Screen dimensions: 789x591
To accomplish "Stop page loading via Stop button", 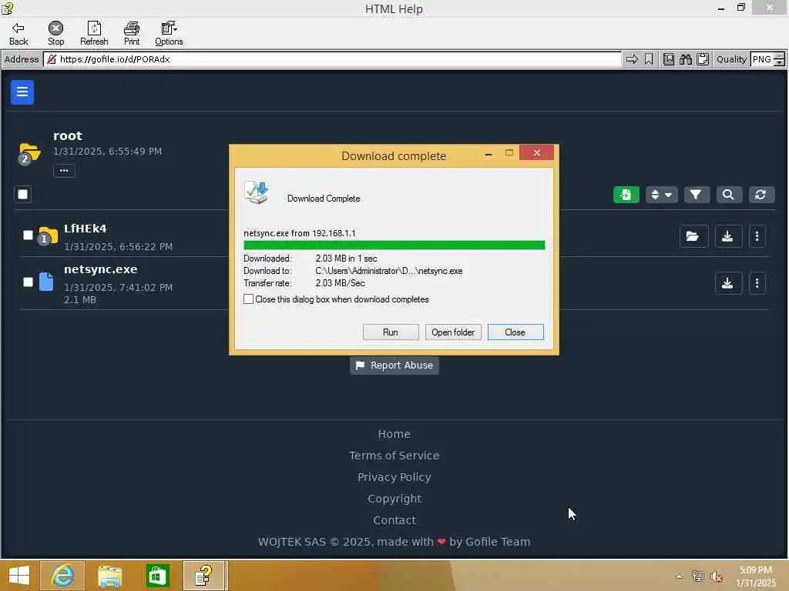I will pos(55,34).
